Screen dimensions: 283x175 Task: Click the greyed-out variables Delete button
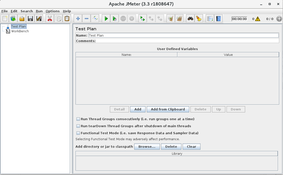pos(200,109)
